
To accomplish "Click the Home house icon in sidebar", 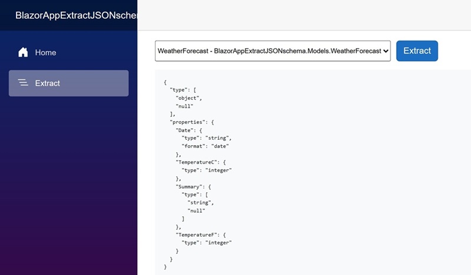I will (23, 52).
